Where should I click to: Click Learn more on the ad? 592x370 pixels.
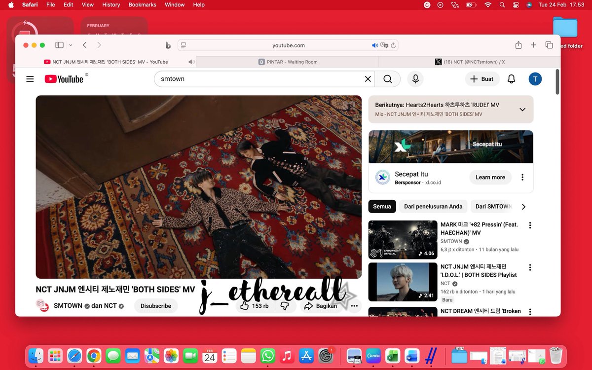490,178
